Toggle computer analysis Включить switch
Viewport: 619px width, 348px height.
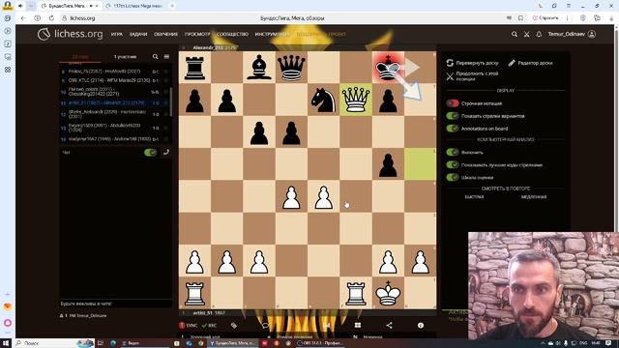pos(453,152)
